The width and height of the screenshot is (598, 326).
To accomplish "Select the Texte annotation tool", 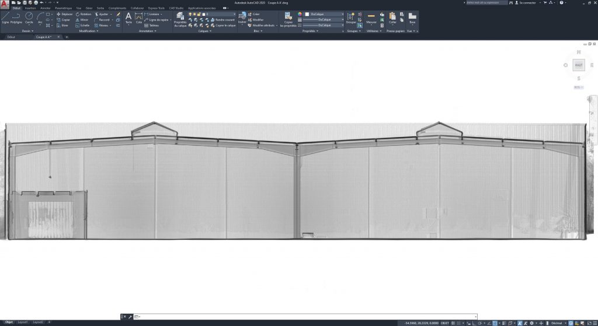I will pos(128,18).
